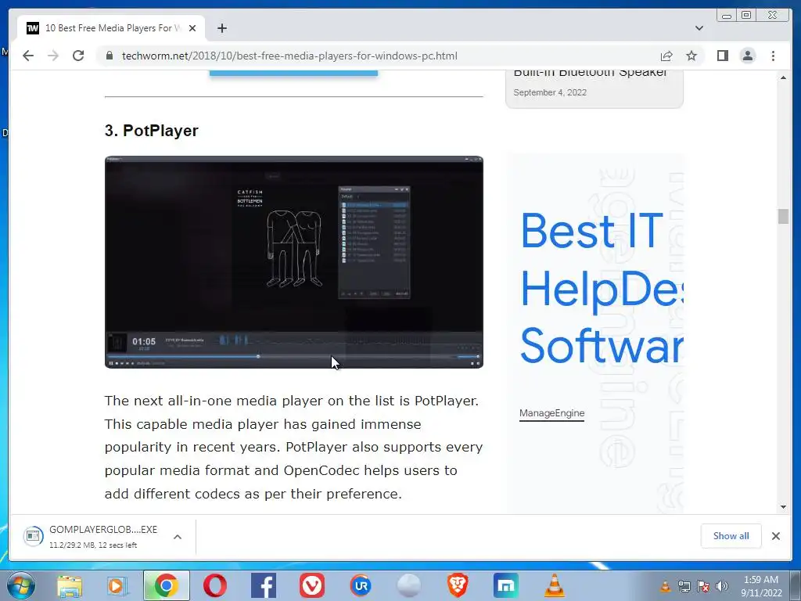This screenshot has width=801, height=601.
Task: Bookmark this page with the star
Action: point(691,56)
